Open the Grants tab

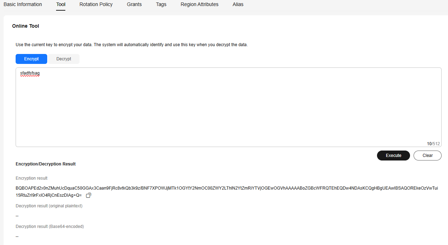tap(134, 5)
